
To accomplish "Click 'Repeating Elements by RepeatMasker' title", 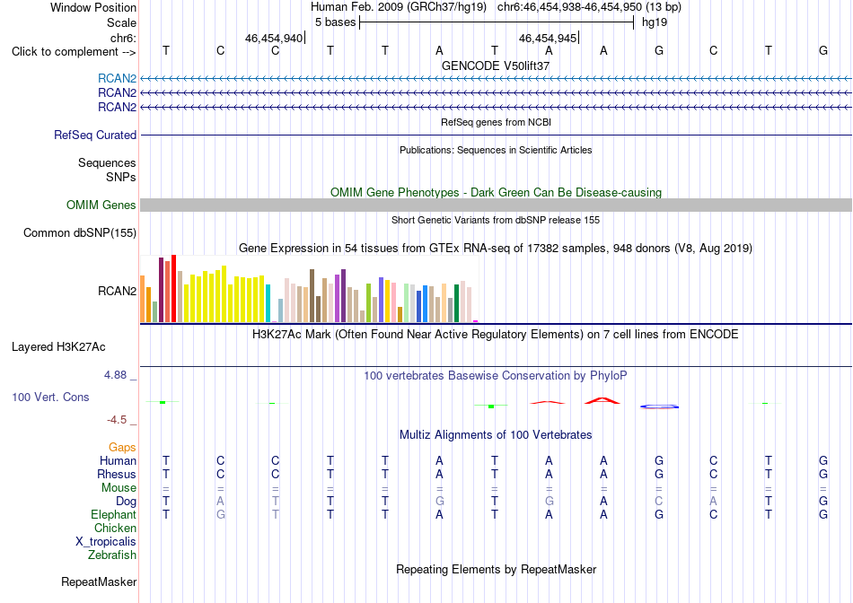I will pos(496,569).
